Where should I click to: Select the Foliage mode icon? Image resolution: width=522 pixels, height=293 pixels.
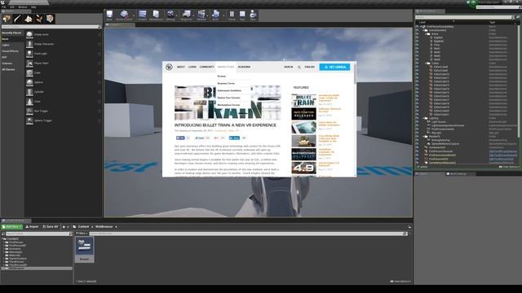pos(39,19)
